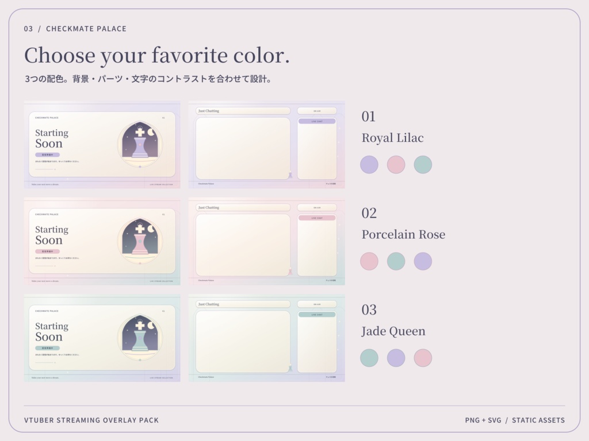Open the Royal Lilac Starting Soon thumbnail
Viewport: 589px width, 441px height.
(x=102, y=144)
